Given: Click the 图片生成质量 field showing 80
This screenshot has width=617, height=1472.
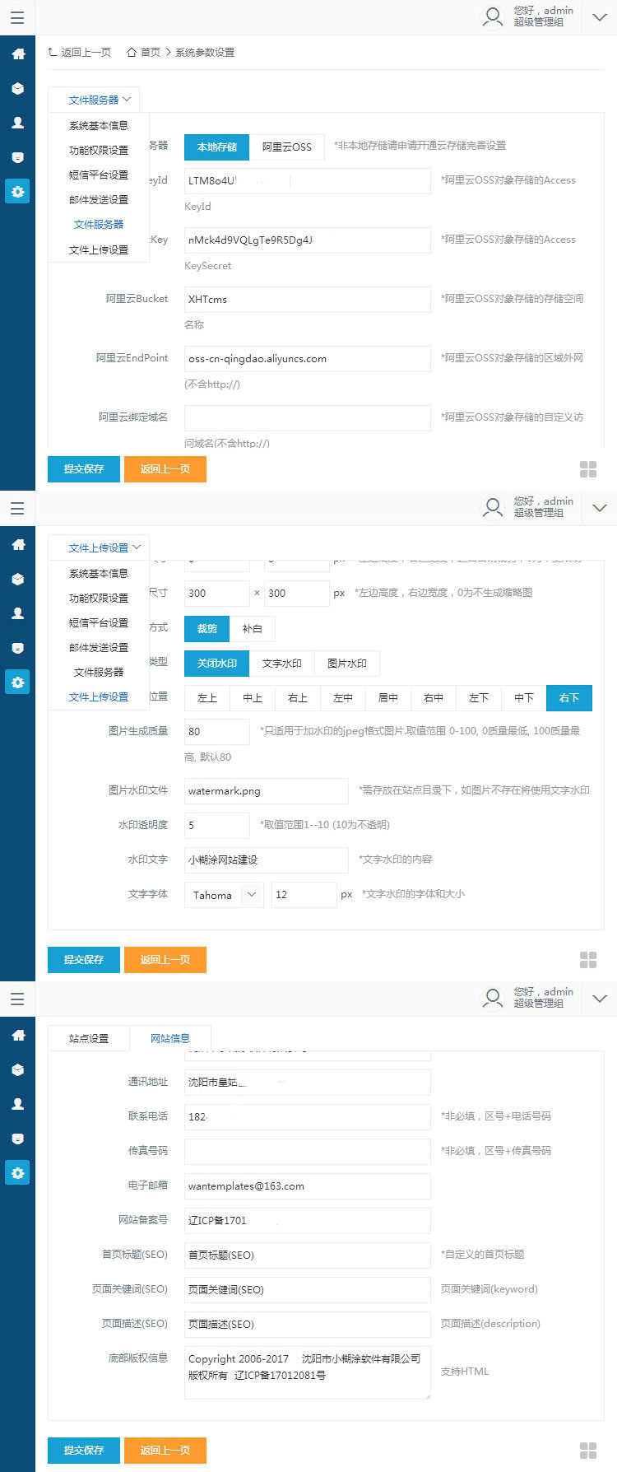Looking at the screenshot, I should [x=217, y=731].
